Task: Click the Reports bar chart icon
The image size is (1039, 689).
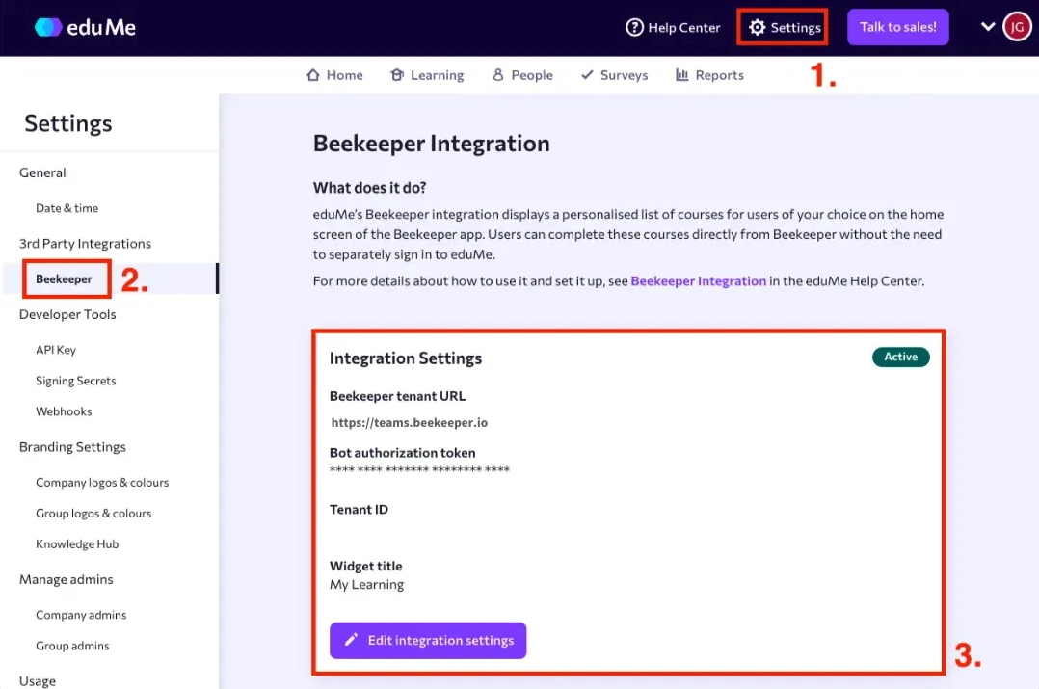Action: (x=681, y=75)
